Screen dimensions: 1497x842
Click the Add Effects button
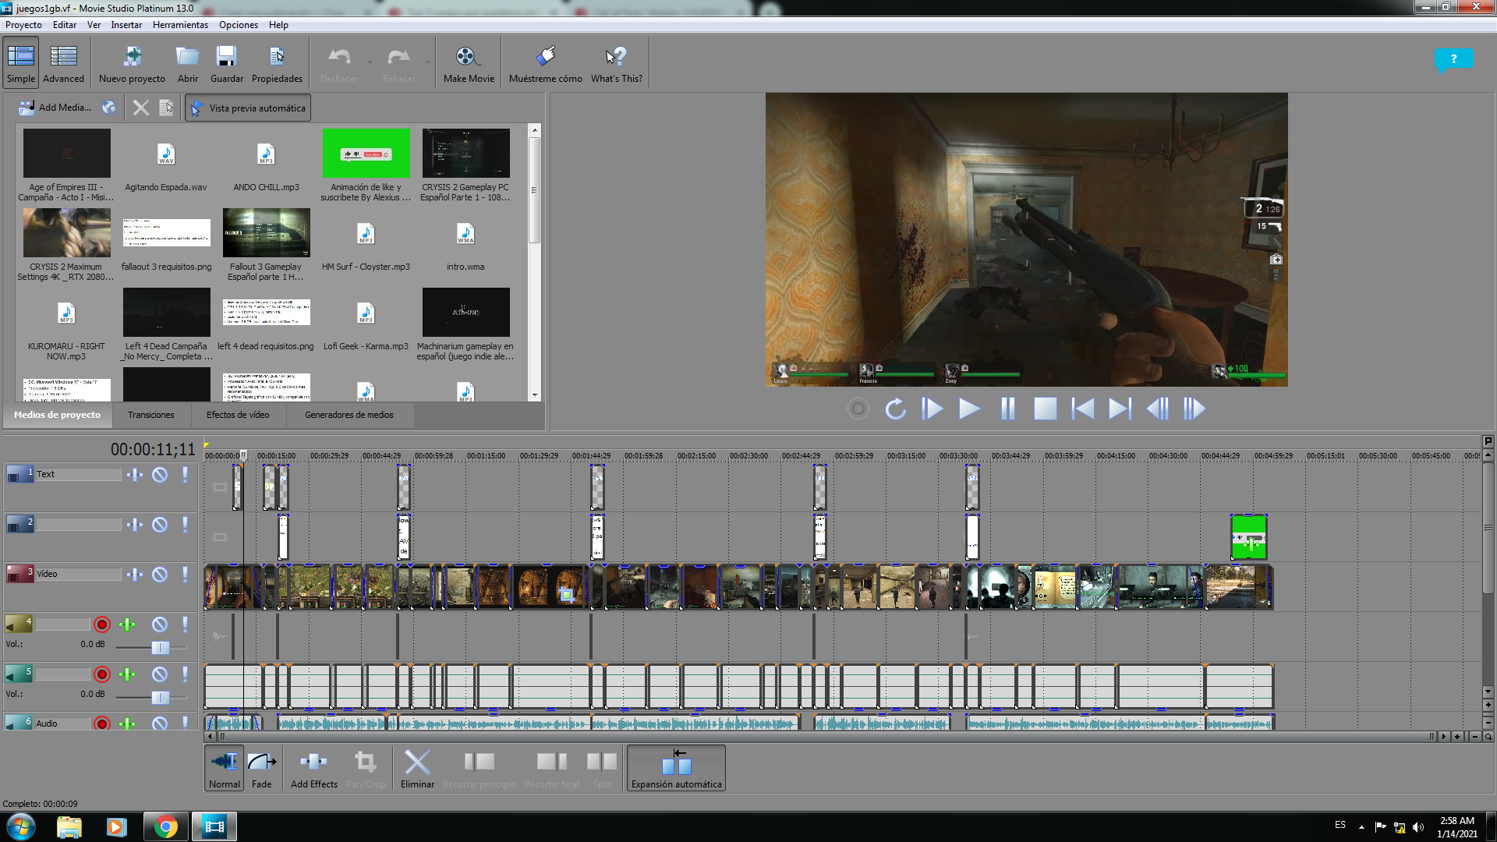pyautogui.click(x=314, y=768)
